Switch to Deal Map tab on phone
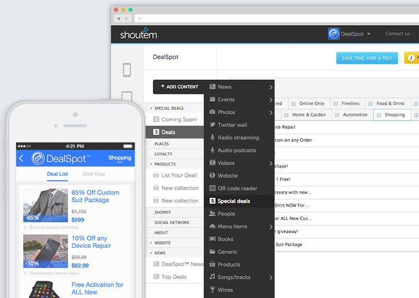 [94, 174]
